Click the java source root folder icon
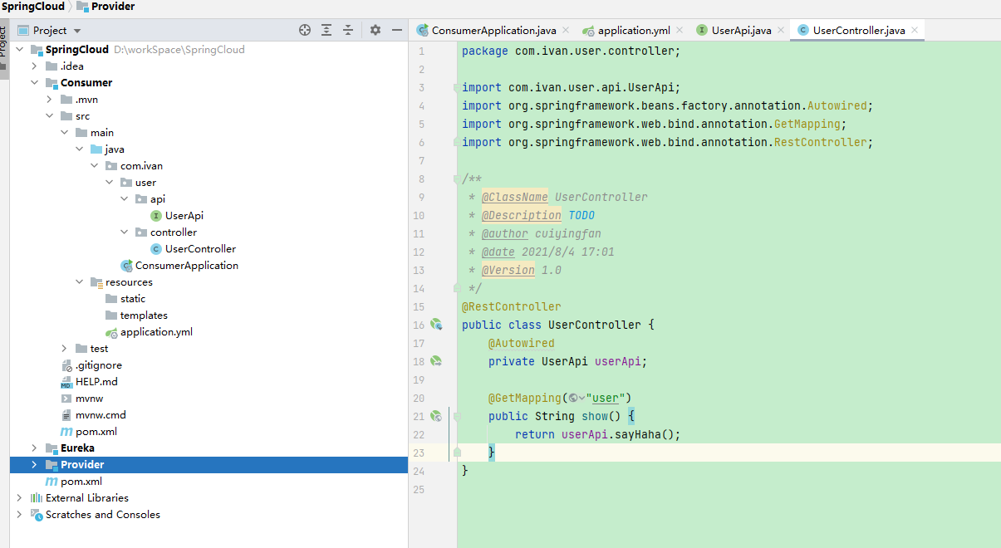This screenshot has width=1001, height=548. pyautogui.click(x=96, y=149)
